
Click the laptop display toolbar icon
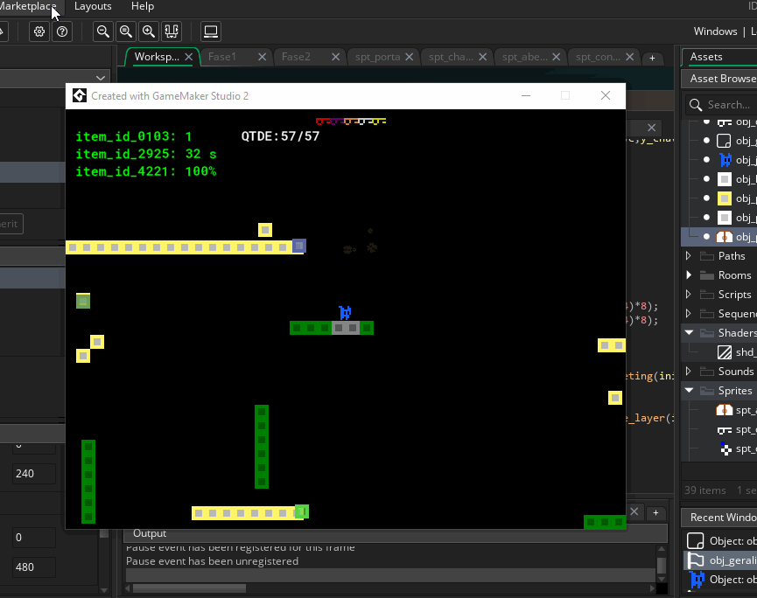pos(210,31)
